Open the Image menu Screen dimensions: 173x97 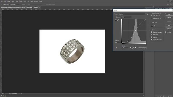(x=9, y=1)
